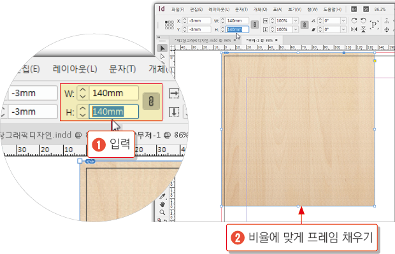
Task: Open the 파일(F) menu
Action: coord(178,10)
